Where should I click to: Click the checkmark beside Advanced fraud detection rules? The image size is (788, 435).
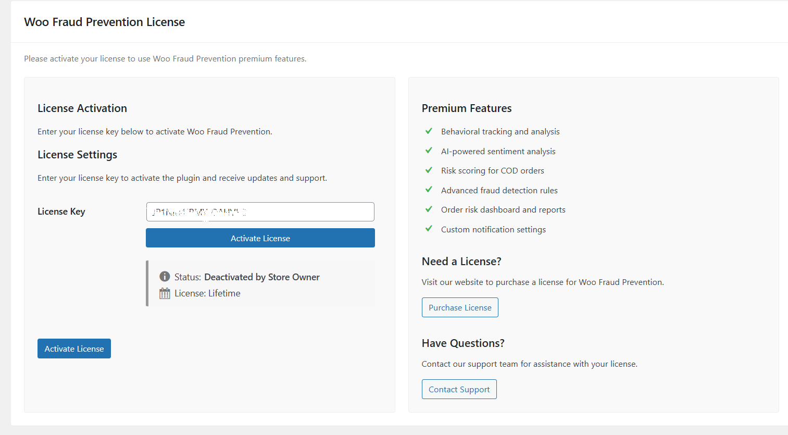428,190
